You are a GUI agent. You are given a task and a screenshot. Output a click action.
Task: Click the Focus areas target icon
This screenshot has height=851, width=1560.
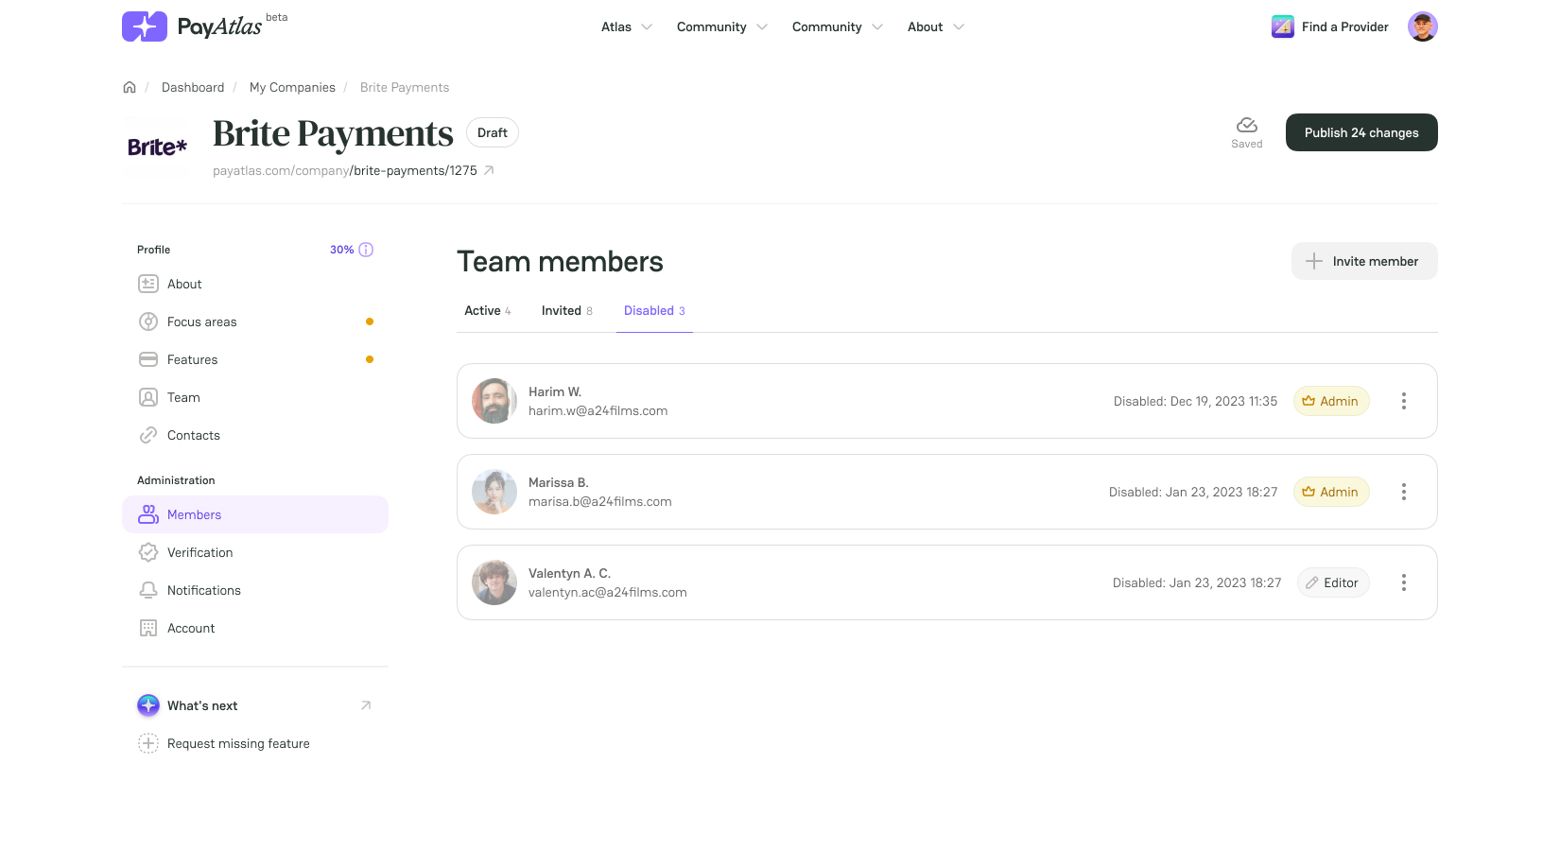pos(148,321)
